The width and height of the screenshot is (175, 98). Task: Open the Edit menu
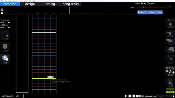(x=5, y=1)
